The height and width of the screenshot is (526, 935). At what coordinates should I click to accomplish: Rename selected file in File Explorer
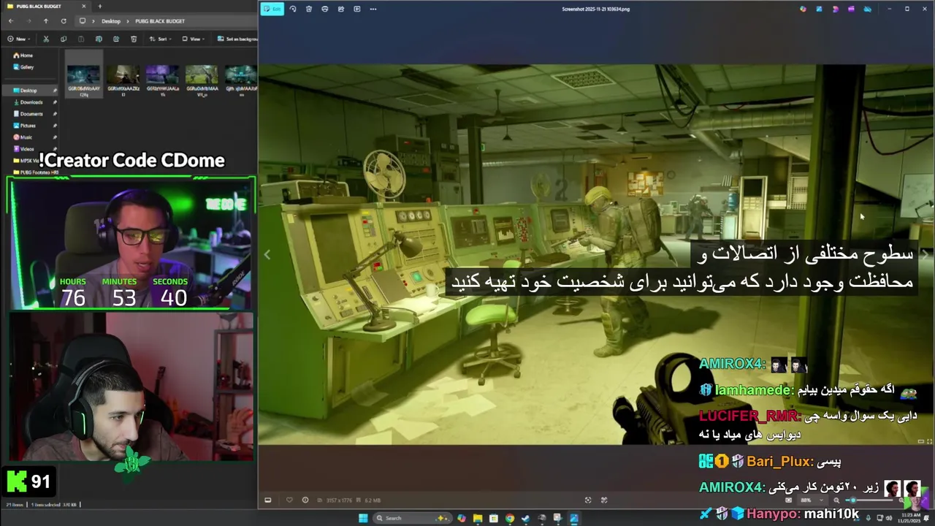click(99, 39)
